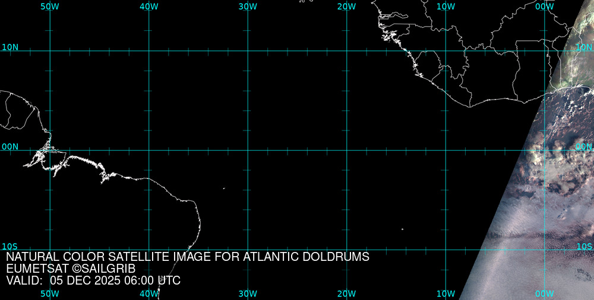Click the small island outline near 32W 4S

(x=224, y=189)
